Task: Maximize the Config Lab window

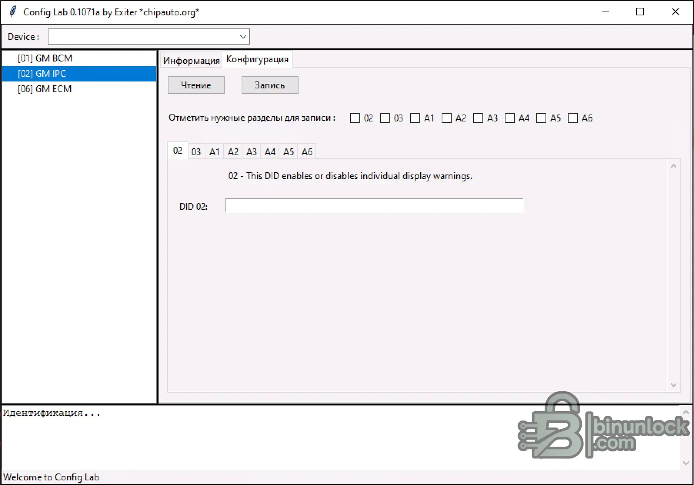Action: 640,12
